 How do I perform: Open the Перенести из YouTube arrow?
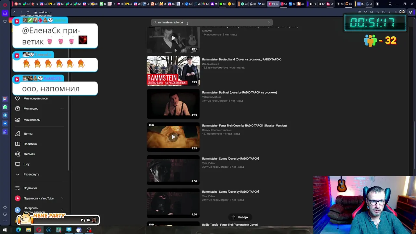tap(62, 198)
